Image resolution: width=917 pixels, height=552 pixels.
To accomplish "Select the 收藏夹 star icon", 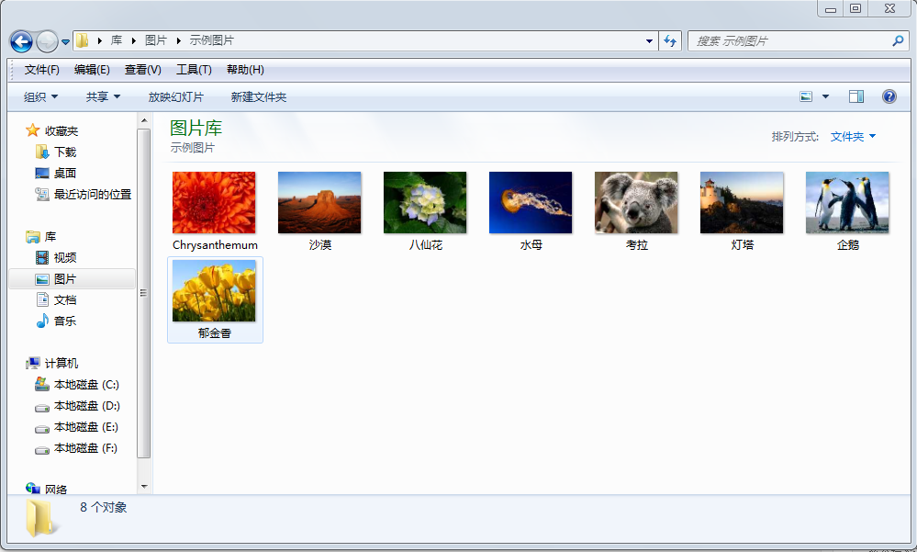I will pyautogui.click(x=33, y=130).
